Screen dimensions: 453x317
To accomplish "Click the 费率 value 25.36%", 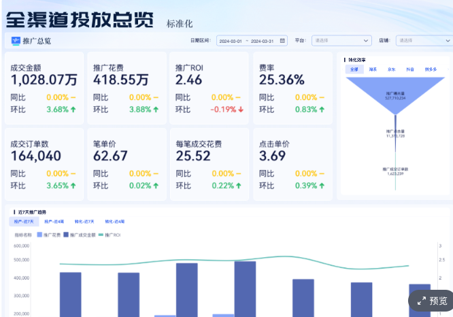I will click(x=282, y=80).
